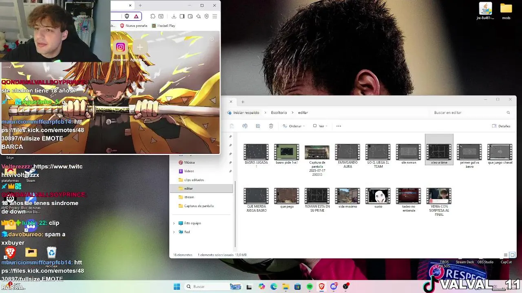This screenshot has height=293, width=522.
Task: Open Microsoft Store from taskbar
Action: [298, 286]
